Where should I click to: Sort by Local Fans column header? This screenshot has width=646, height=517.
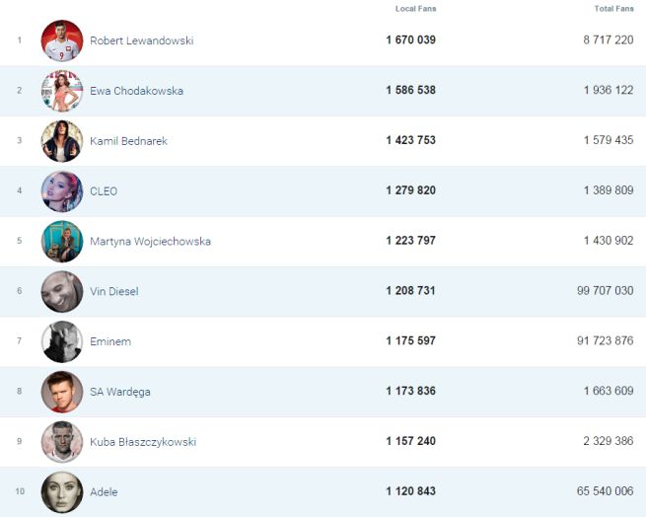(415, 9)
